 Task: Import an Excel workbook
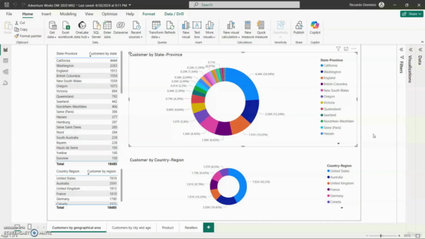(x=66, y=30)
